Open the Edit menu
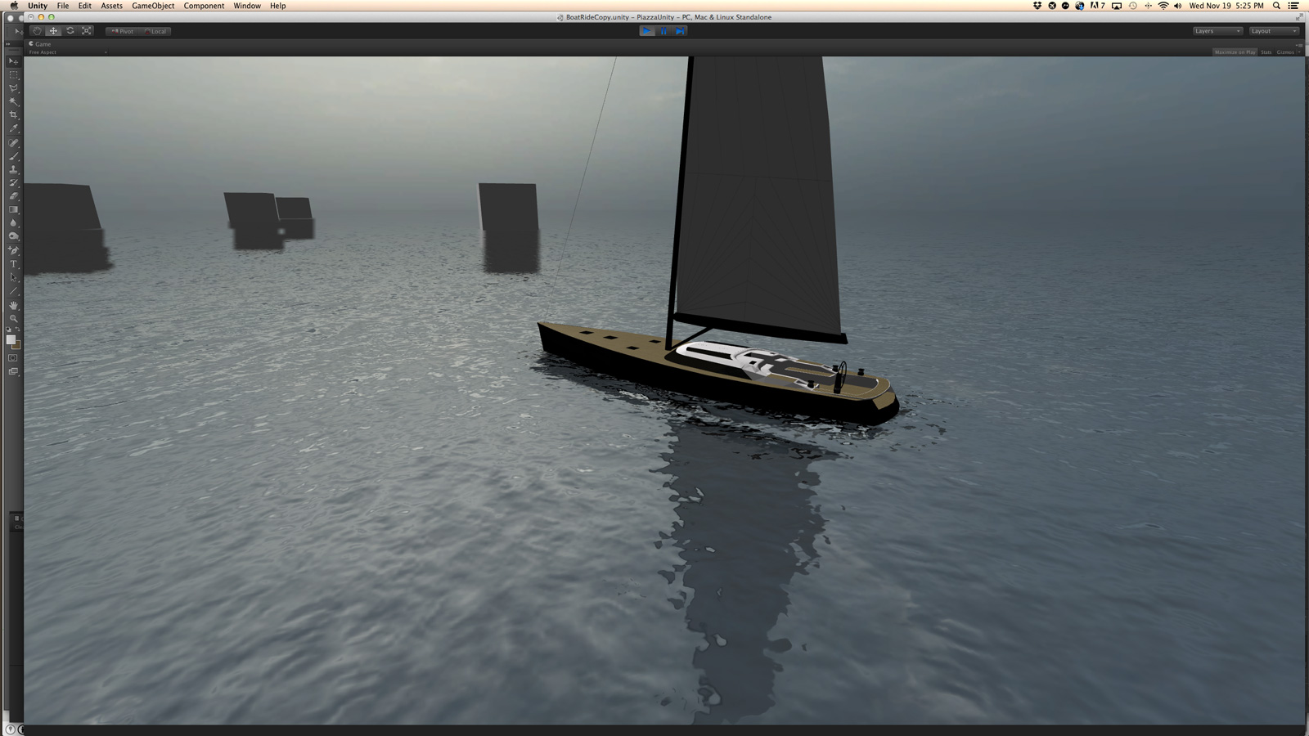This screenshot has width=1309, height=736. point(85,6)
